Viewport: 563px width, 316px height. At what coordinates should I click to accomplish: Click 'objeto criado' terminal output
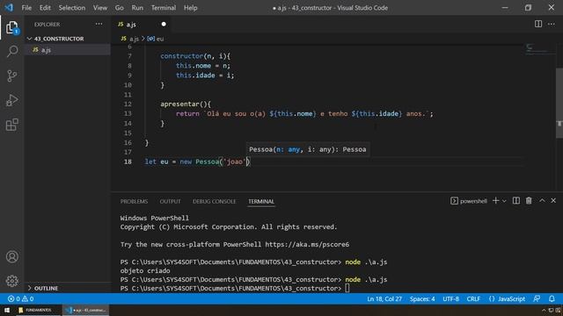pyautogui.click(x=145, y=270)
